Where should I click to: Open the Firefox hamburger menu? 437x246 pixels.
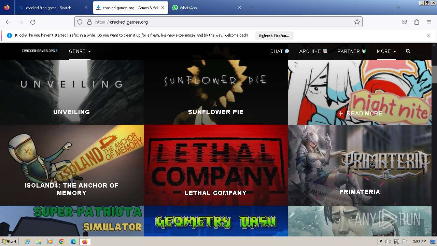(429, 22)
